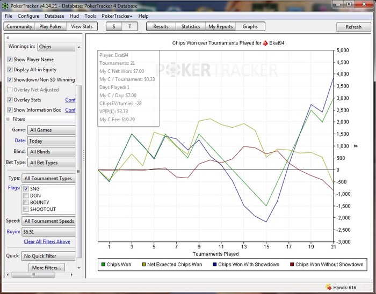Click the sidebar vertical scrollbar thumb

click(78, 171)
